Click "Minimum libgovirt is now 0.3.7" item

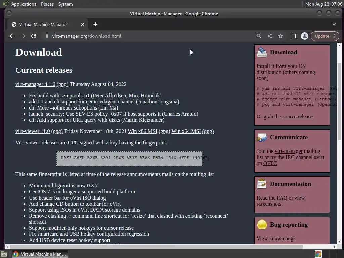pyautogui.click(x=63, y=185)
